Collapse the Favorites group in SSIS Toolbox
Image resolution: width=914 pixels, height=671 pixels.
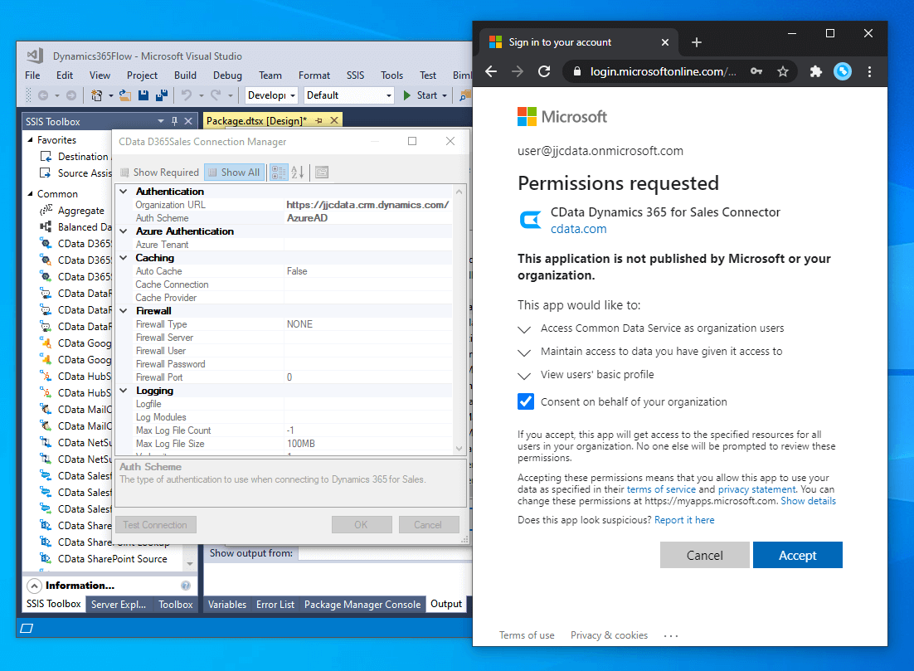click(x=31, y=140)
